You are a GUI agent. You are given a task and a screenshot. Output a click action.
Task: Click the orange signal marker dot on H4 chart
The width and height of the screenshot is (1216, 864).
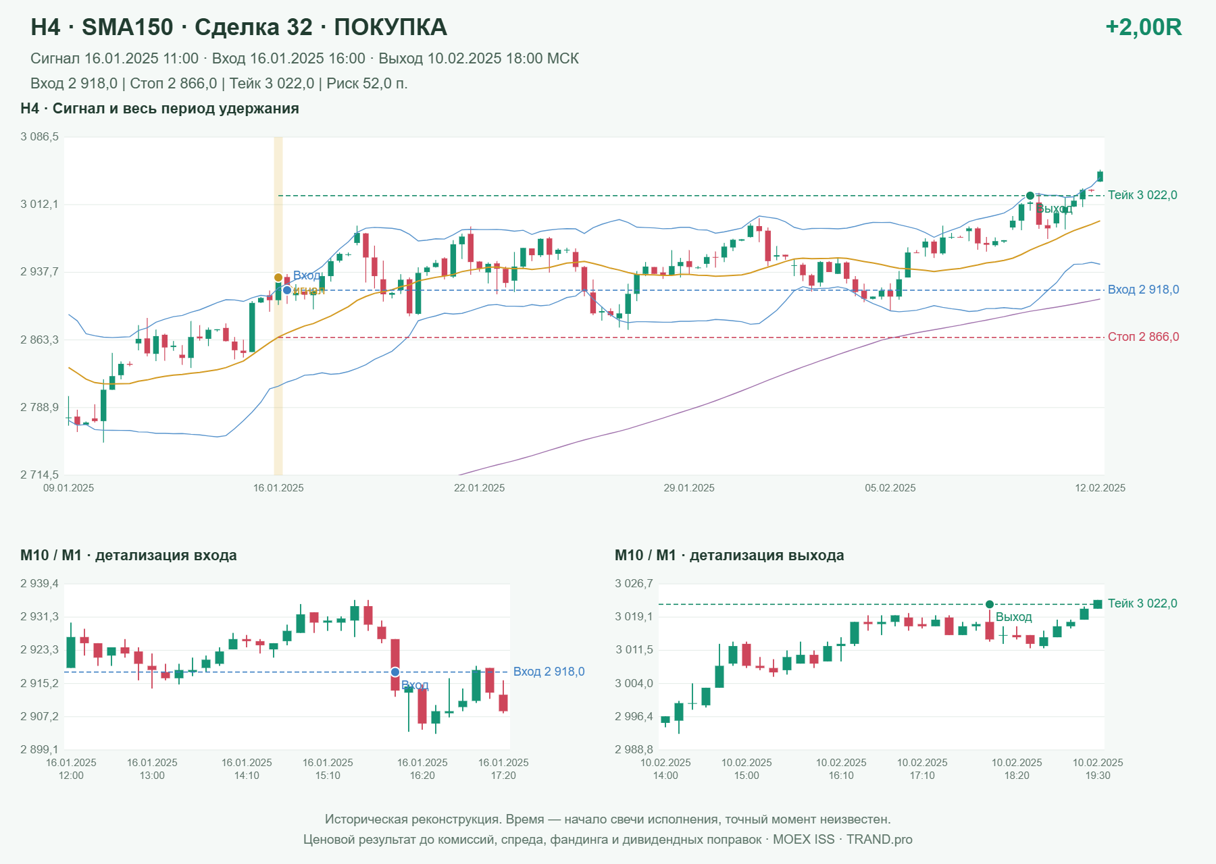[278, 277]
